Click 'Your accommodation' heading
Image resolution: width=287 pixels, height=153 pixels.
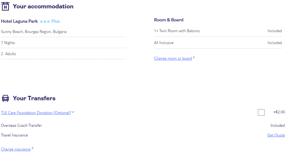(43, 6)
